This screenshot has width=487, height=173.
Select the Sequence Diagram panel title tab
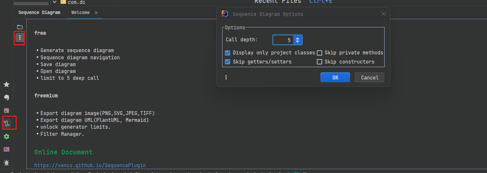pyautogui.click(x=39, y=13)
